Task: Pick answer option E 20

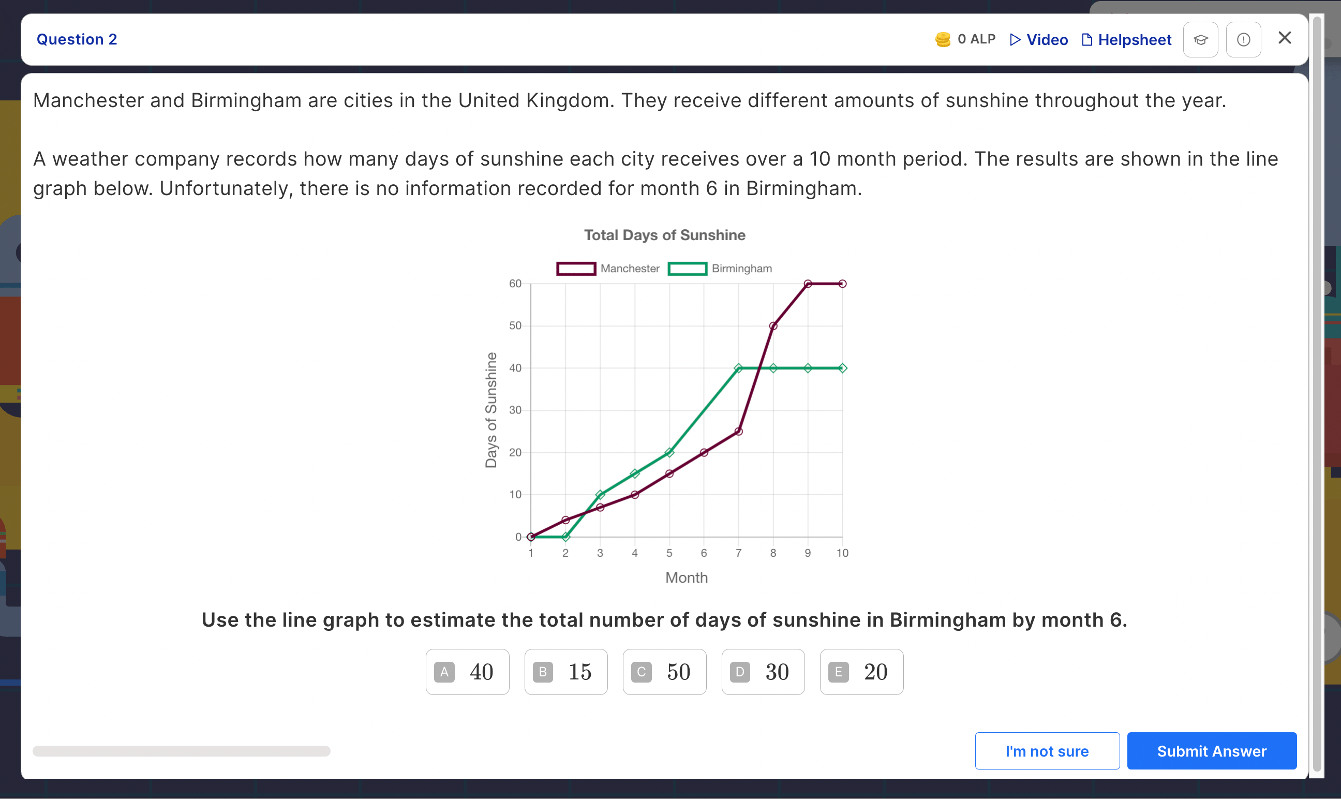Action: click(861, 671)
